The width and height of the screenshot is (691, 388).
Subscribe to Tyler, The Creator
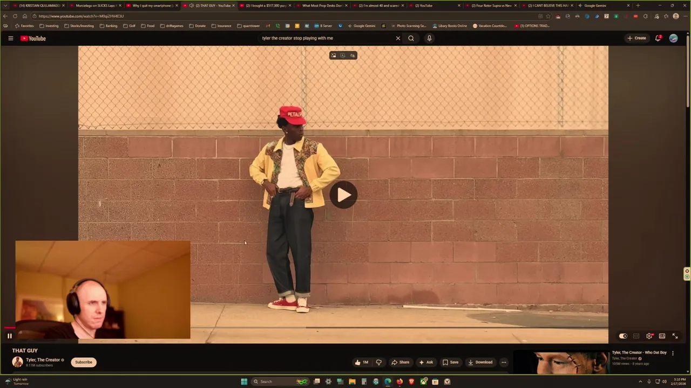84,362
